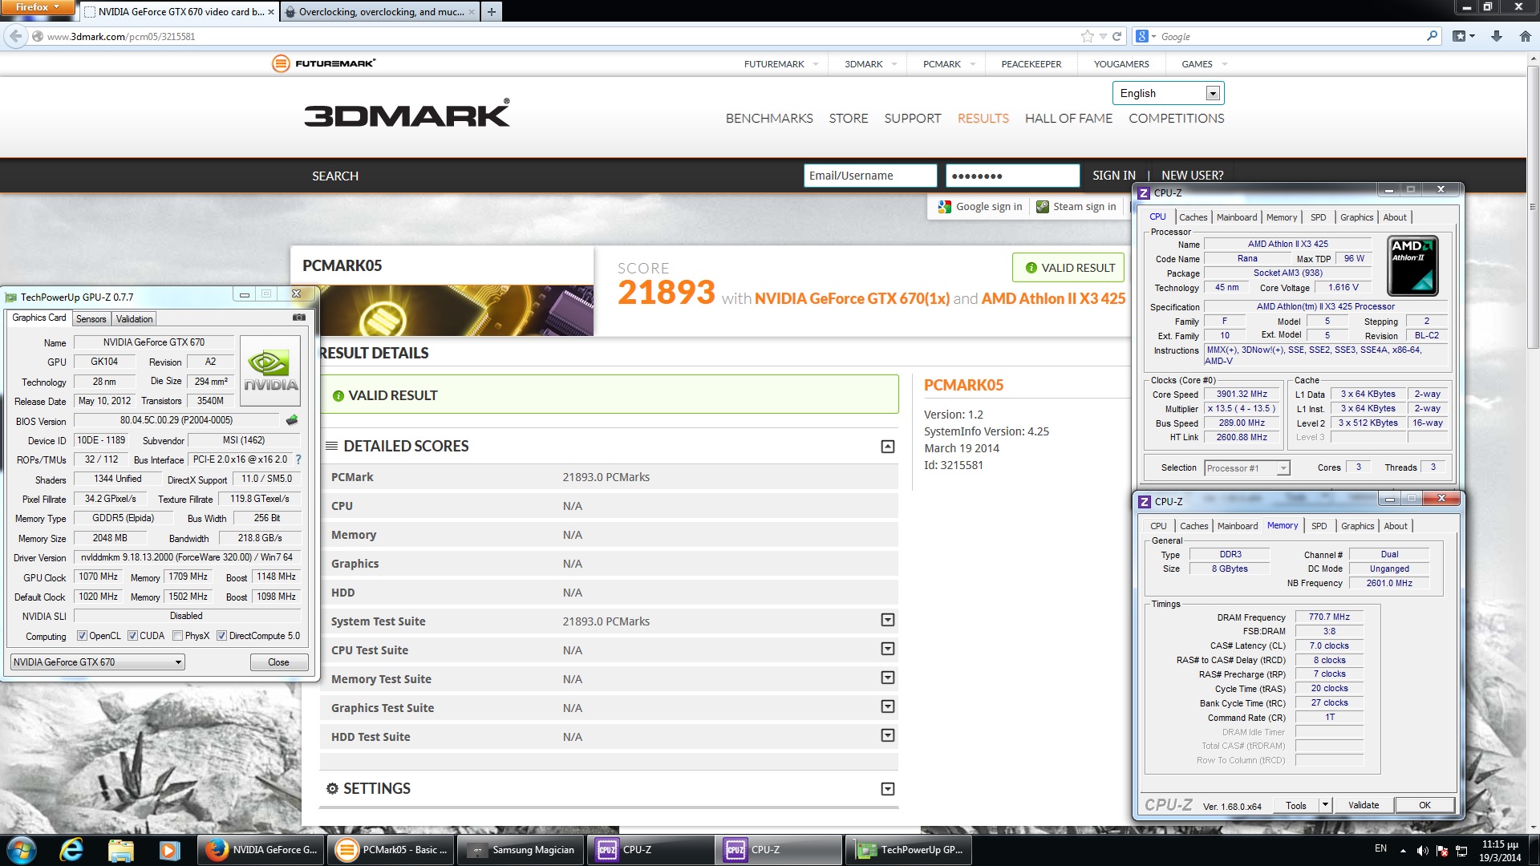
Task: Expand HDD Test Suite row
Action: (888, 735)
